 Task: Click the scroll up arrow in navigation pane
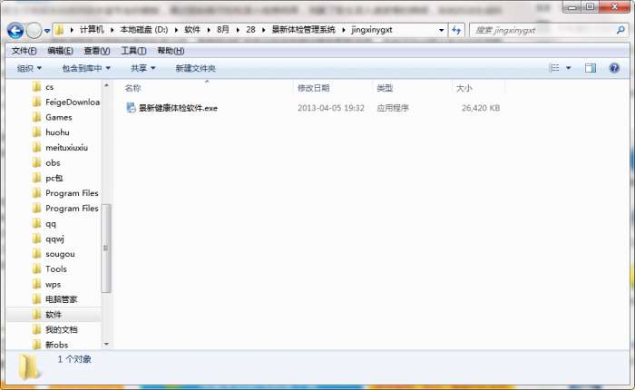[106, 85]
